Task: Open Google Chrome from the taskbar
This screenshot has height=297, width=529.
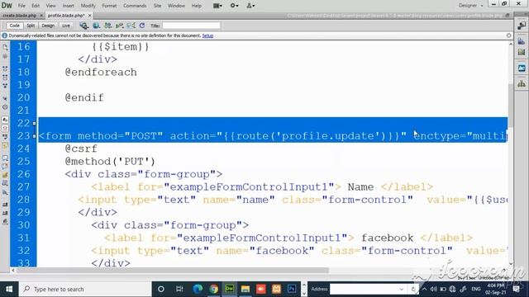Action: tap(213, 290)
